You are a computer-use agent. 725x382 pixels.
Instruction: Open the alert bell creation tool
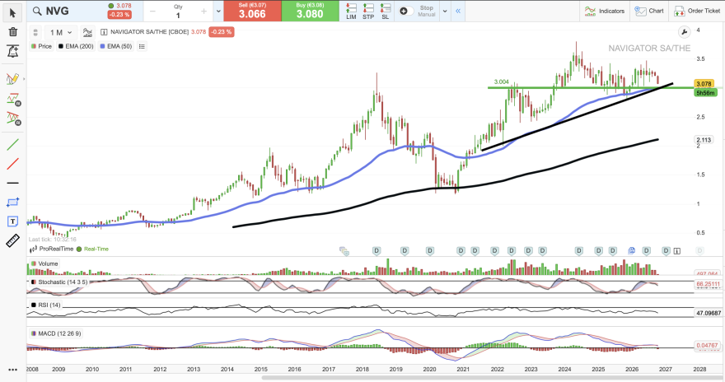pos(12,51)
